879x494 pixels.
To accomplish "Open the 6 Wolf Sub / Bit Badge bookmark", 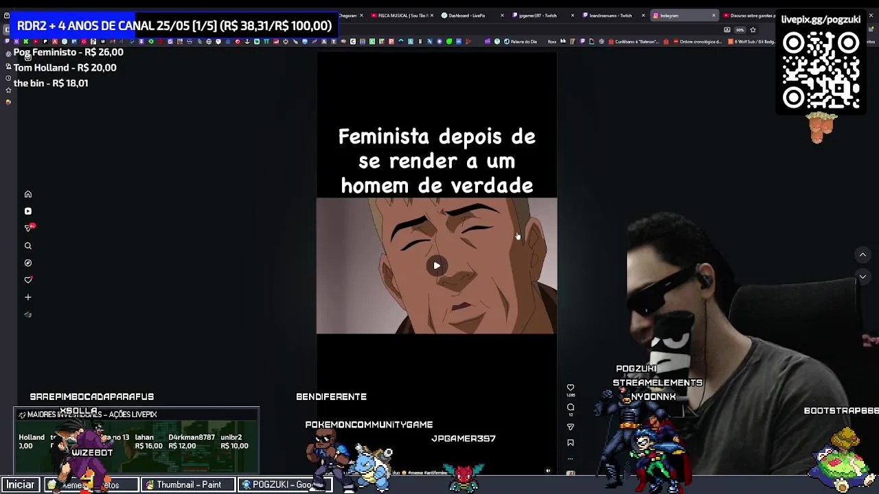I will 751,41.
